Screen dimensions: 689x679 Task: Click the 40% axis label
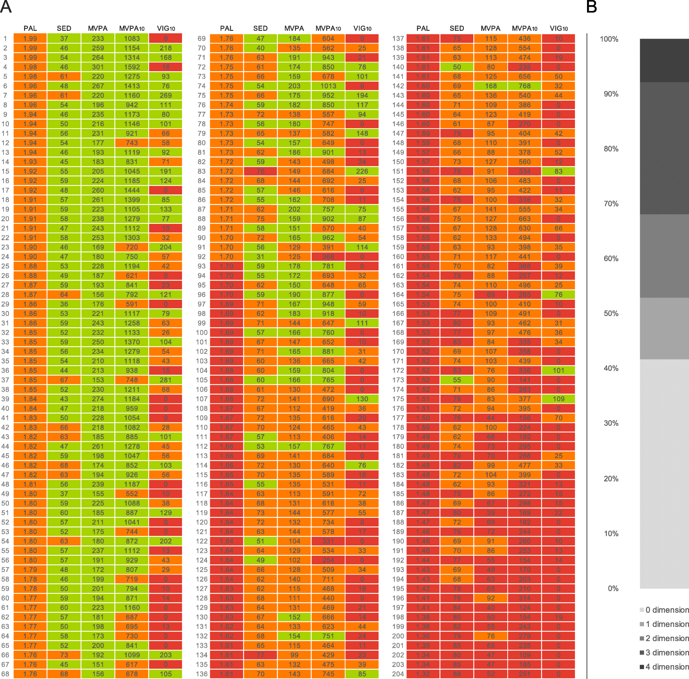[611, 369]
